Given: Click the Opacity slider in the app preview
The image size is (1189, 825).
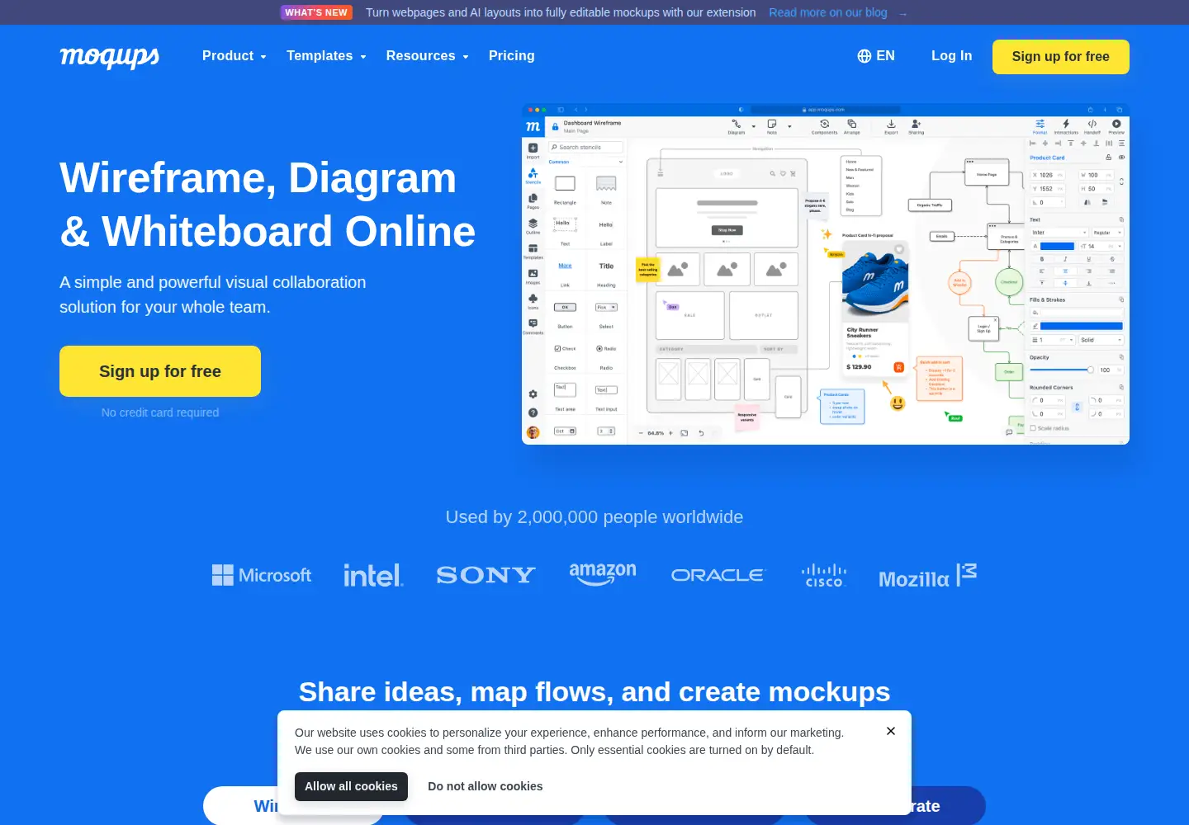Looking at the screenshot, I should 1061,370.
